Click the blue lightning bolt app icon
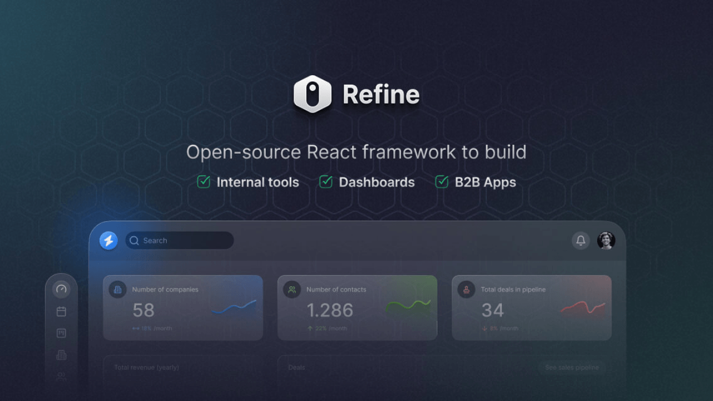 click(109, 241)
